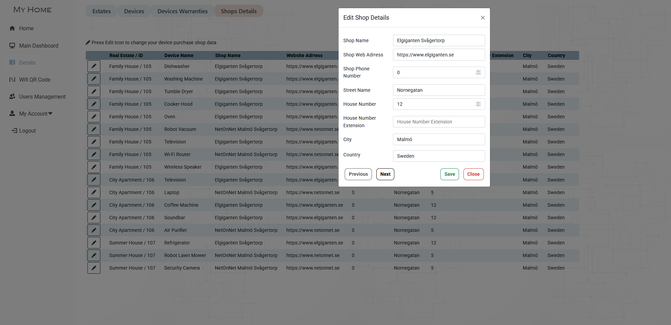Click edit pencil for Robot Vacuum row

click(94, 129)
